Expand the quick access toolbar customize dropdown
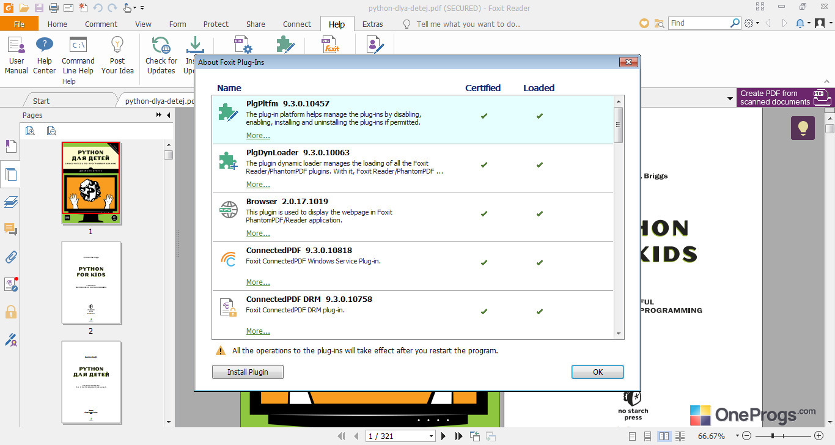This screenshot has width=835, height=445. click(x=142, y=8)
